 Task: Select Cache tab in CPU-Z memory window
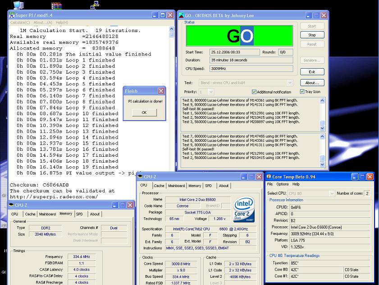[x=30, y=214]
